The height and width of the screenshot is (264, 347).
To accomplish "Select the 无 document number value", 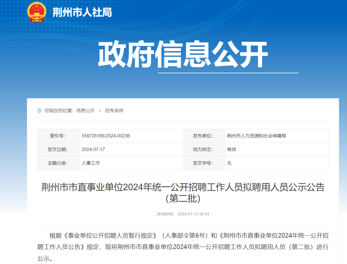I will pyautogui.click(x=229, y=163).
